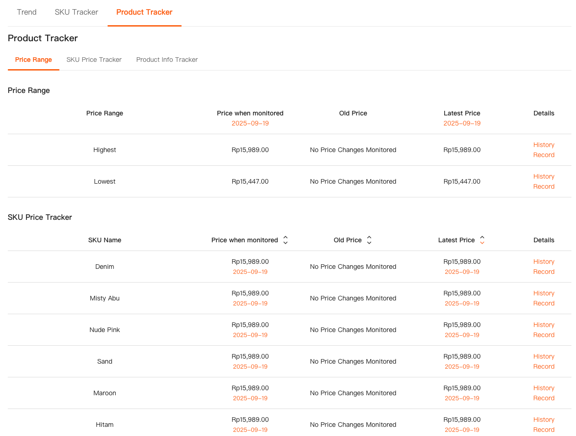
Task: Open History Record for Lowest price
Action: (x=544, y=181)
